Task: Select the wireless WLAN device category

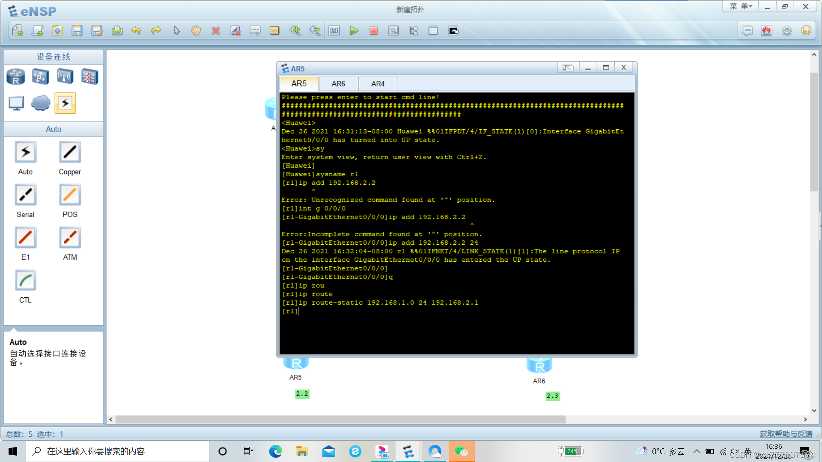Action: click(x=65, y=77)
